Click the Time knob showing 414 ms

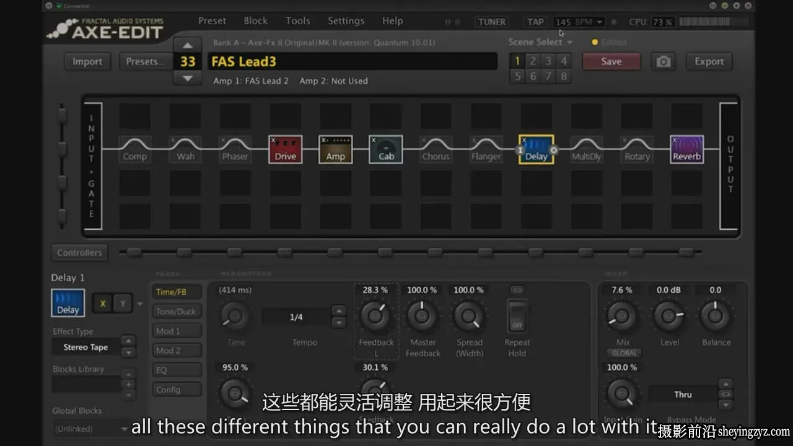coord(235,317)
